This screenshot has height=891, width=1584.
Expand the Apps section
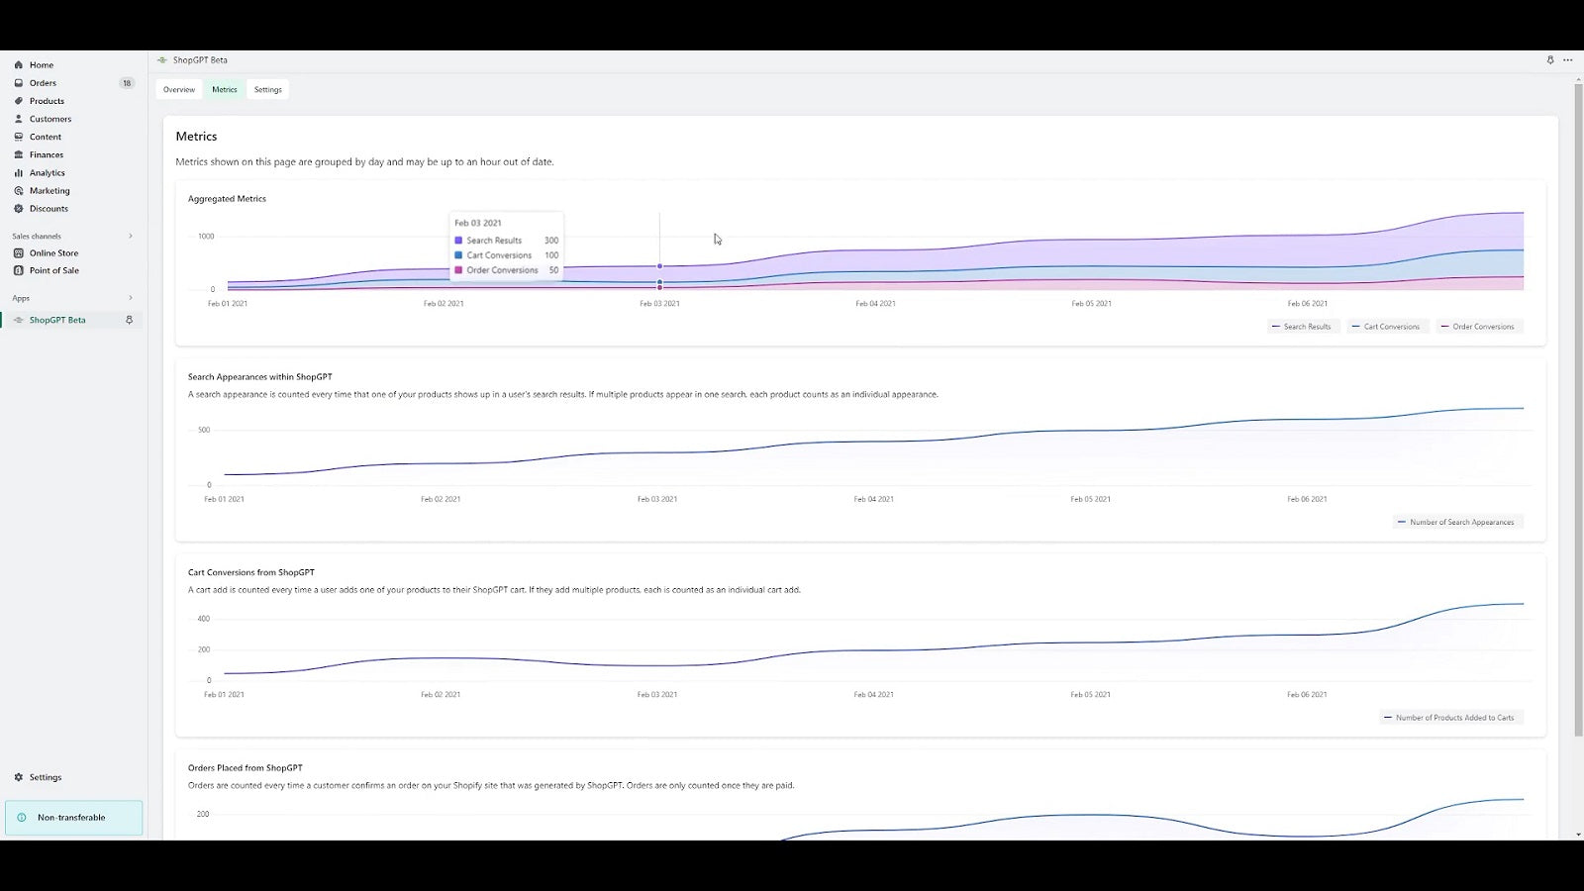pos(130,297)
